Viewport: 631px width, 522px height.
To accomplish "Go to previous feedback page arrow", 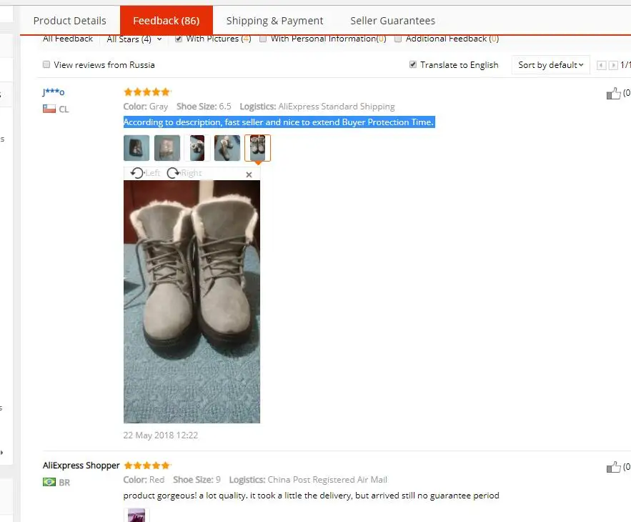I will tap(601, 65).
